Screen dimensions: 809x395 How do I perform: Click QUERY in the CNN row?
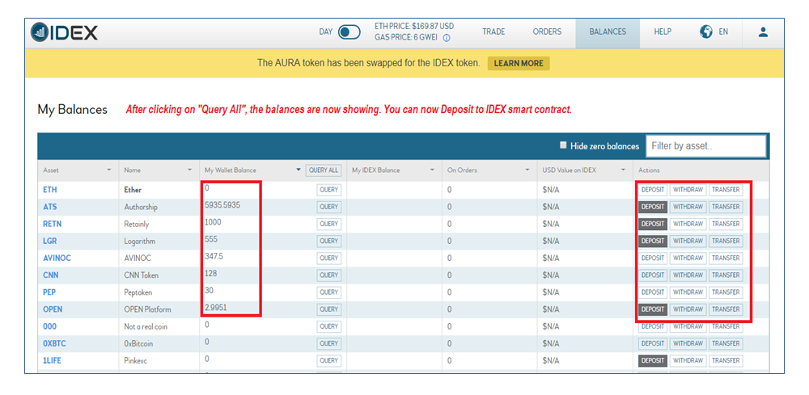pos(328,275)
